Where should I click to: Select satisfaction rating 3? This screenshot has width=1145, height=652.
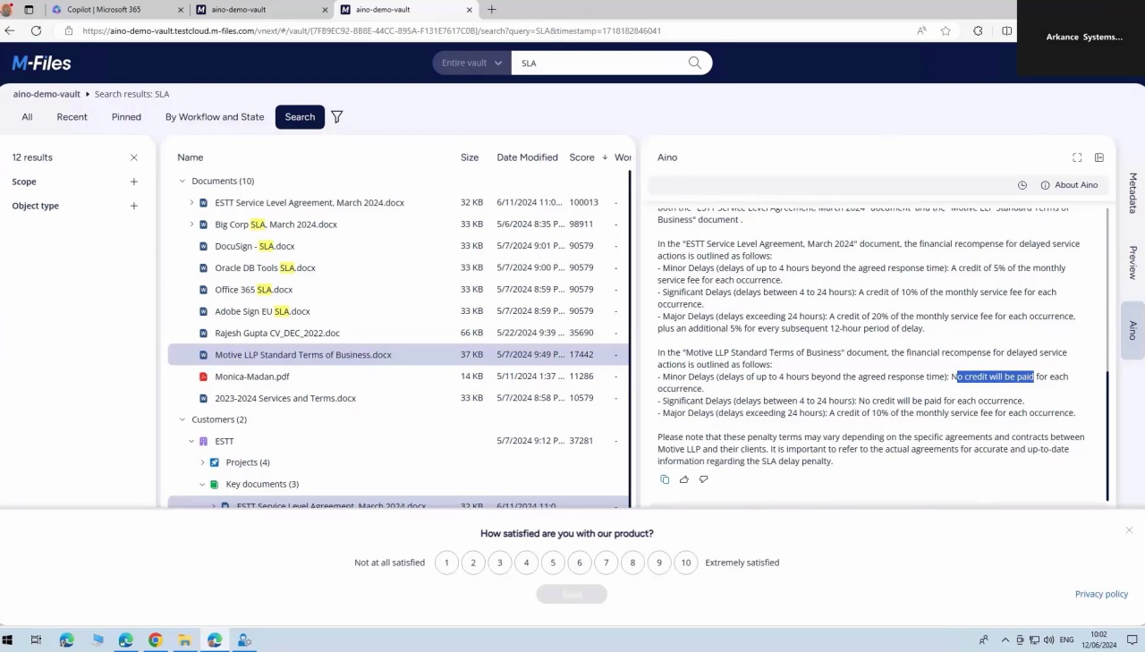click(x=500, y=563)
